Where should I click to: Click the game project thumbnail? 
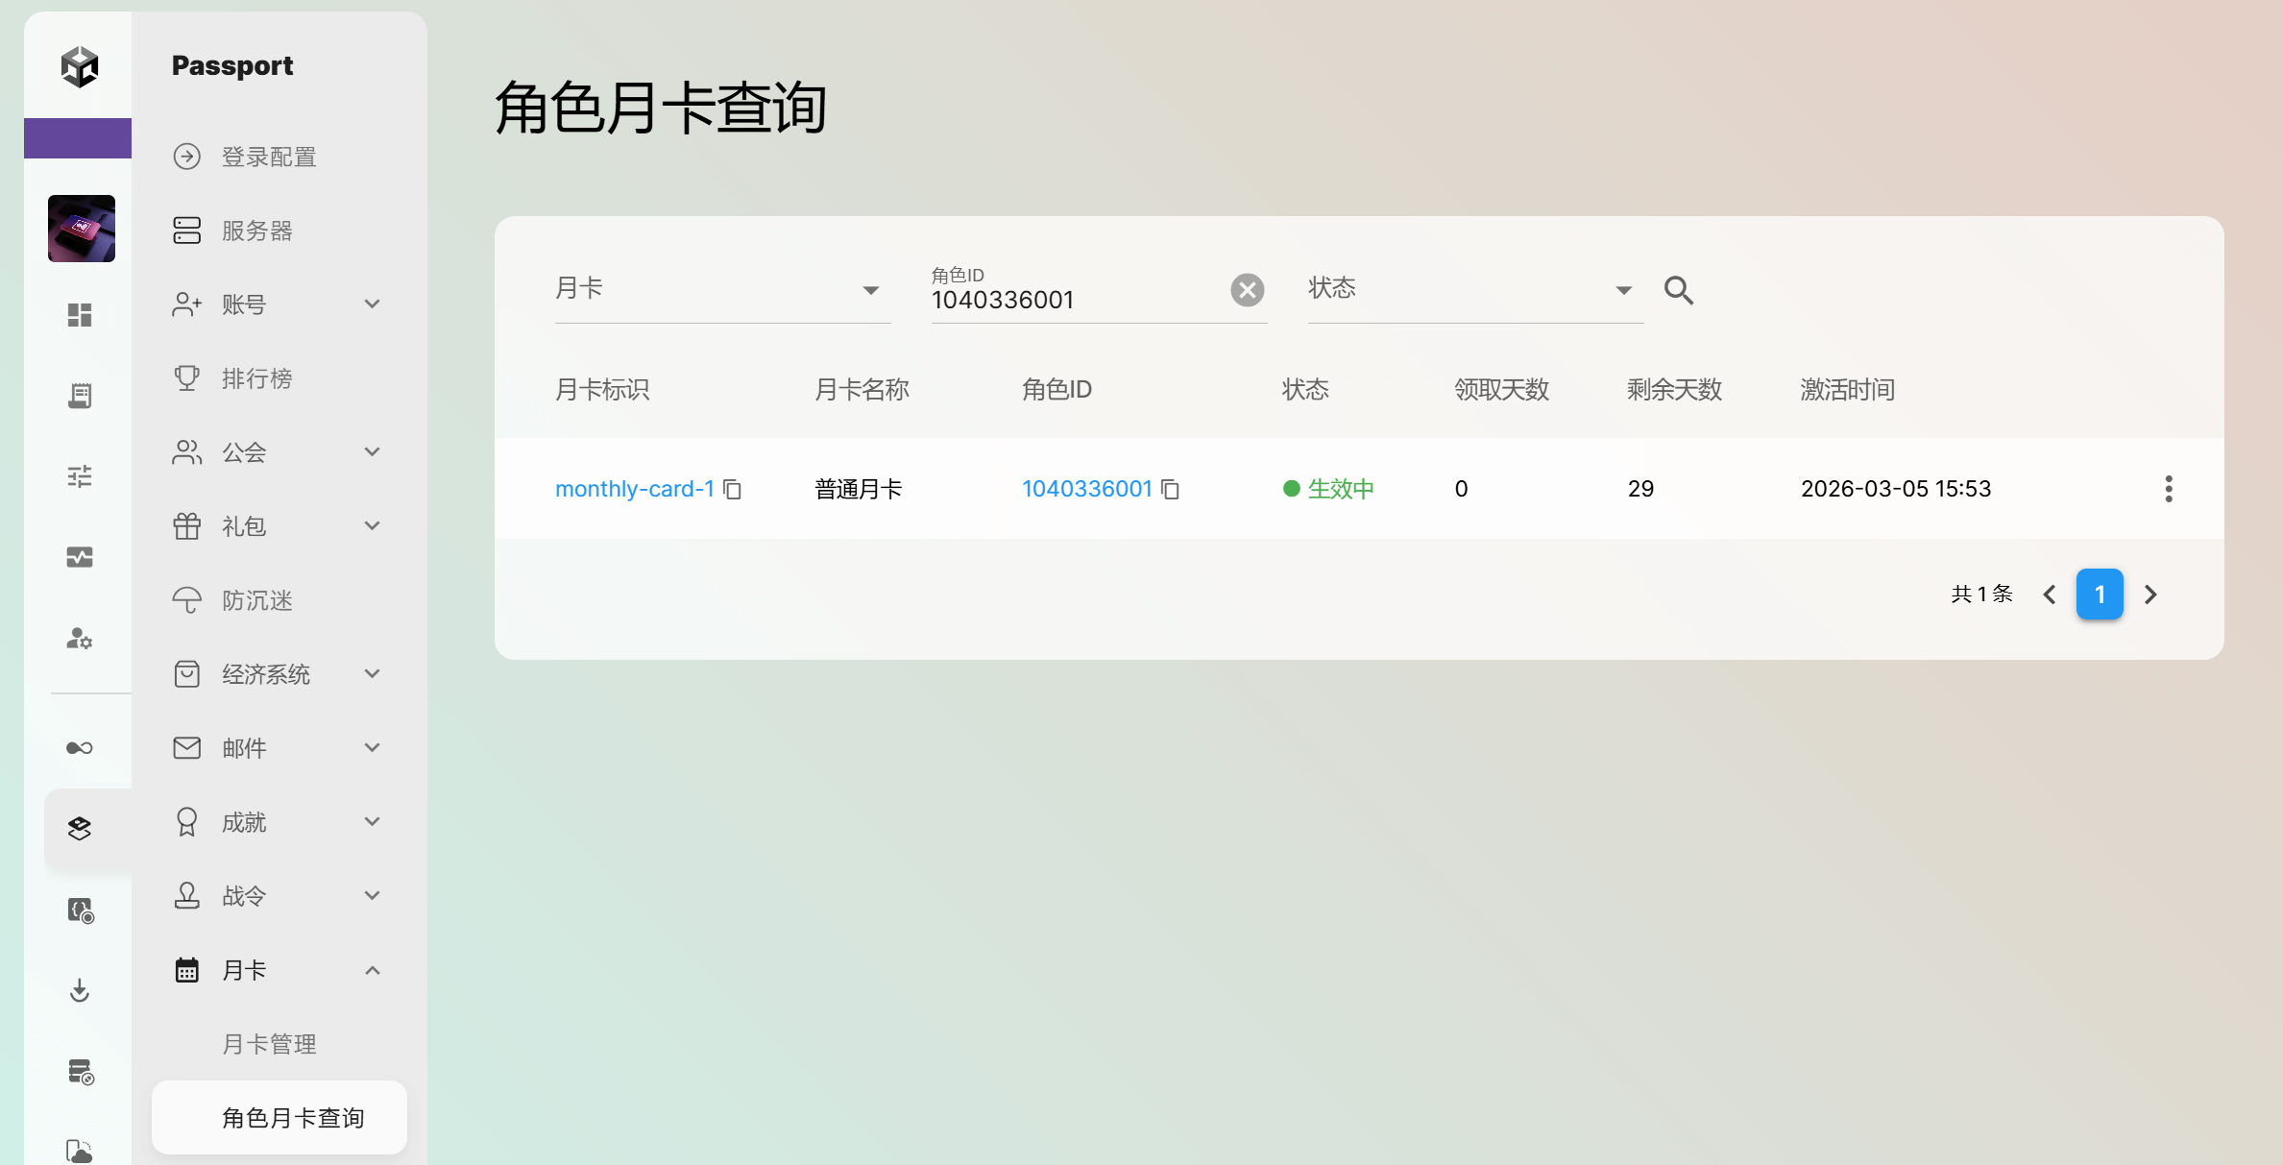click(82, 229)
